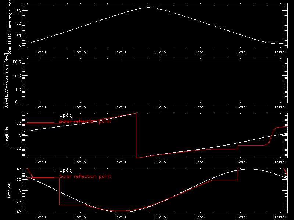Click the 20 tick on Latitude axis
This screenshot has width=294, height=220.
pos(19,180)
